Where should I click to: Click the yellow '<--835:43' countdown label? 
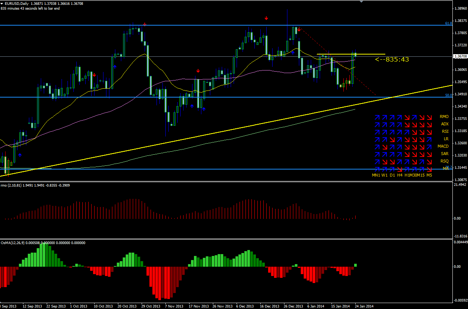coord(392,59)
